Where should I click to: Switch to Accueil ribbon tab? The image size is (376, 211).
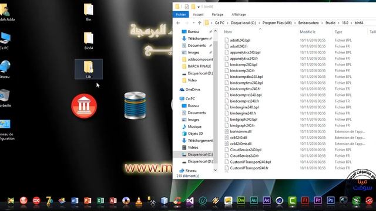coord(198,15)
